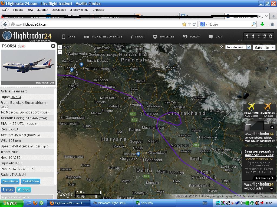Click the UN524 flight link

(x=16, y=97)
